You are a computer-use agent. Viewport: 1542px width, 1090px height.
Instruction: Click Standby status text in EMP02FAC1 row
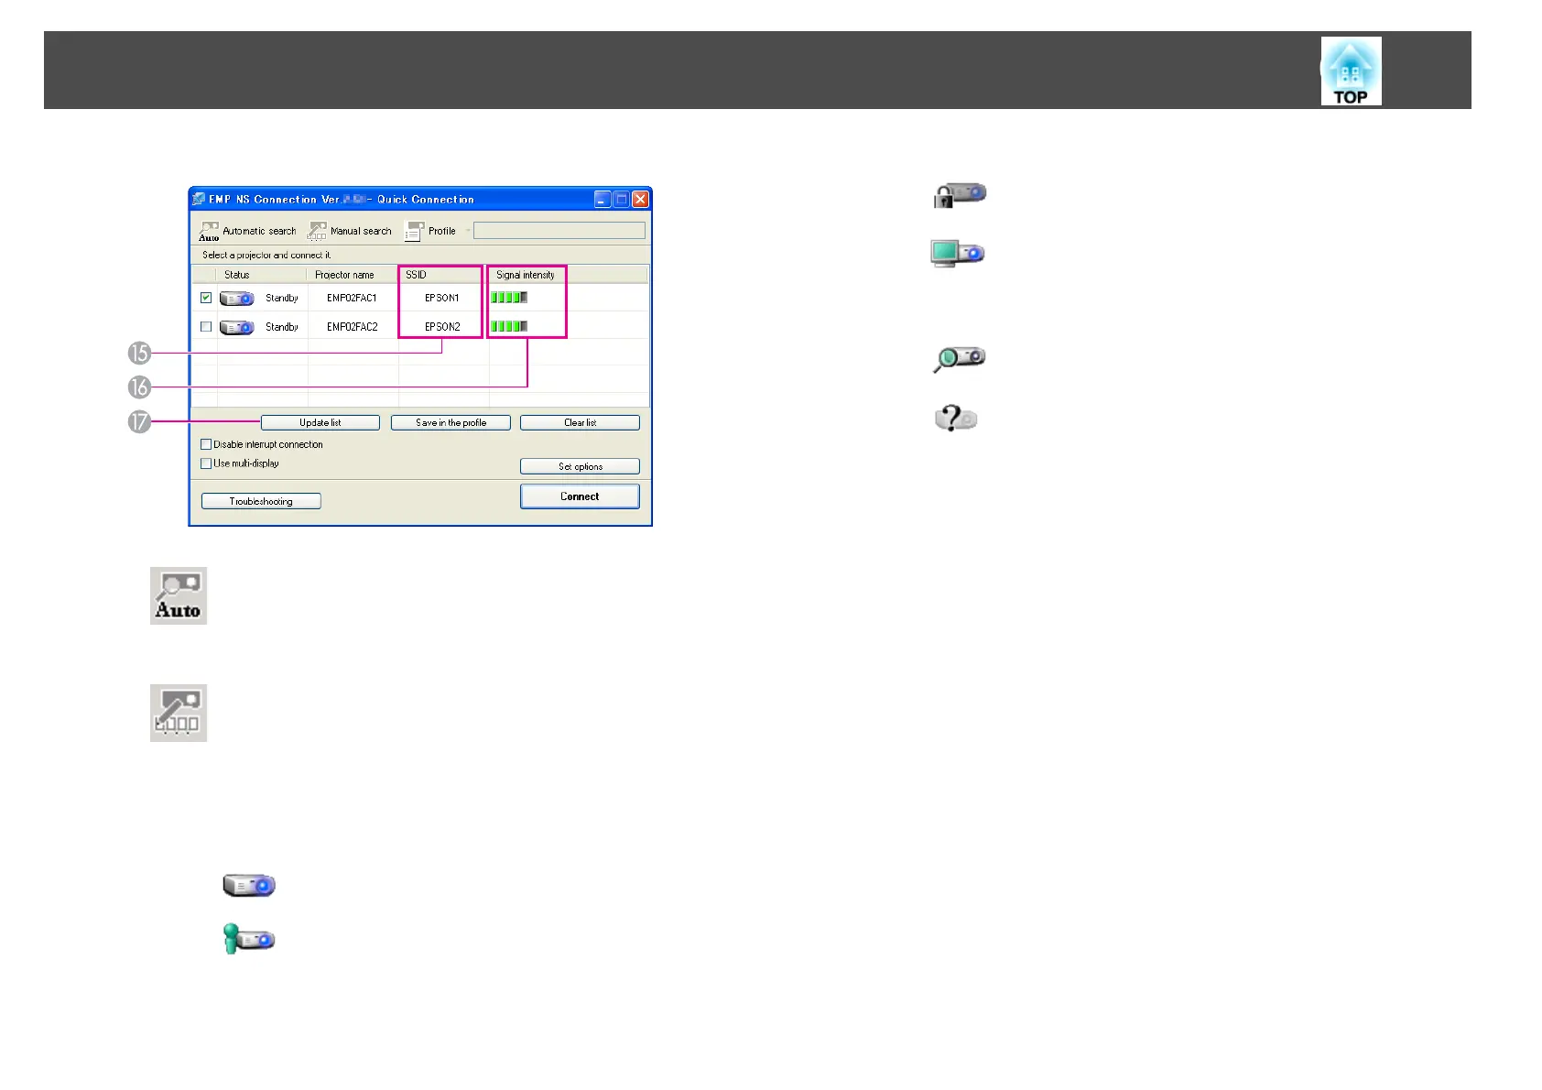coord(282,298)
